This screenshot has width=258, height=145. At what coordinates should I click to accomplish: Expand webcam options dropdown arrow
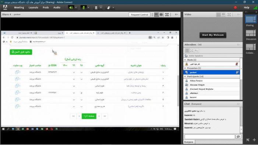(x=101, y=8)
